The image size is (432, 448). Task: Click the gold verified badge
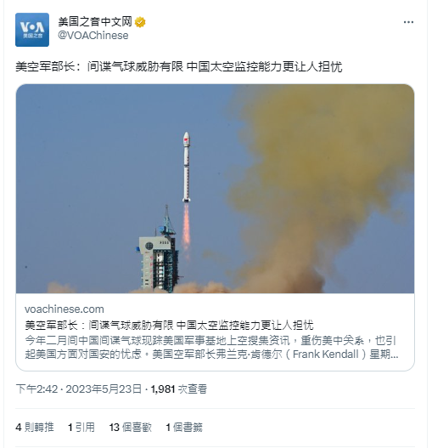140,22
